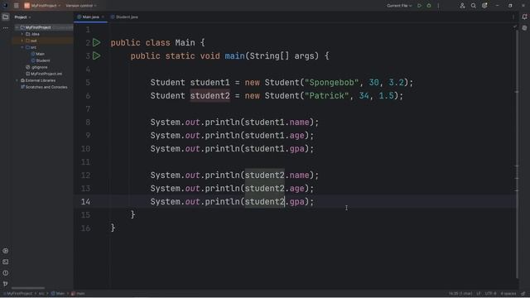Click project panel horizontal scrollbar
This screenshot has width=530, height=298.
[28, 288]
